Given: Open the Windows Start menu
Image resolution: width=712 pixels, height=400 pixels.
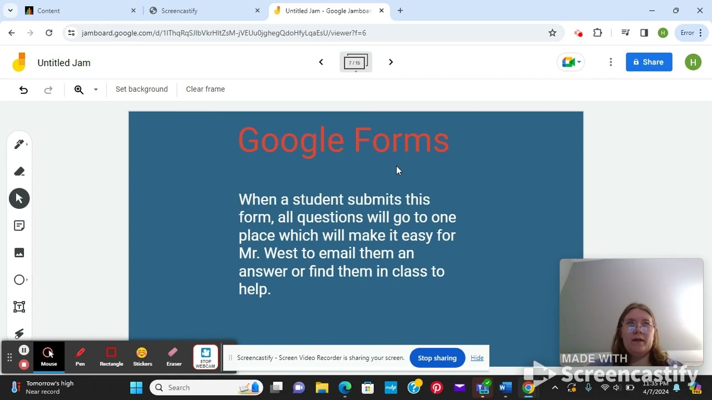Looking at the screenshot, I should (x=136, y=388).
